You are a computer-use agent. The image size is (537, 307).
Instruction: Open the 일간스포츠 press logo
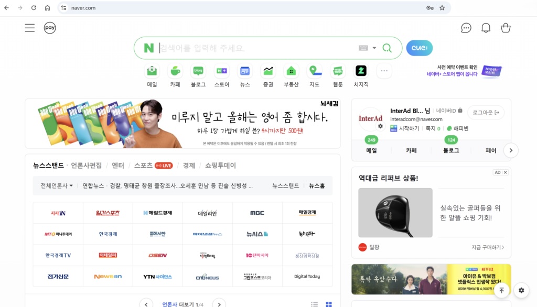click(x=108, y=213)
